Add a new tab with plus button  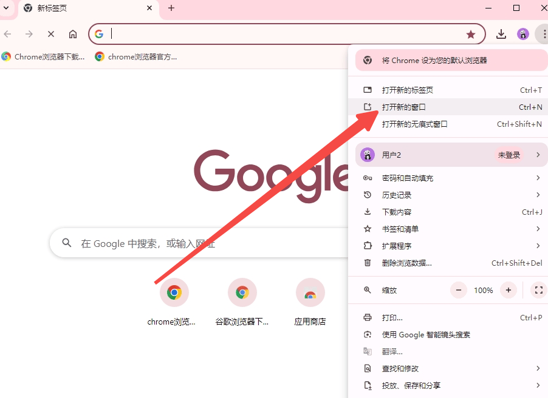171,8
